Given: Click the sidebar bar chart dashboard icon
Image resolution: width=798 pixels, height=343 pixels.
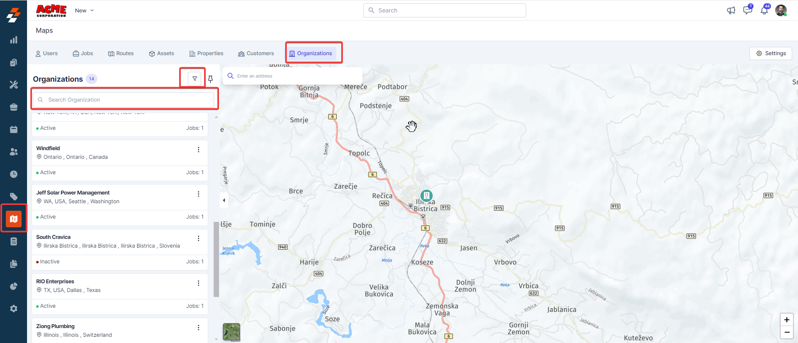Looking at the screenshot, I should (14, 40).
